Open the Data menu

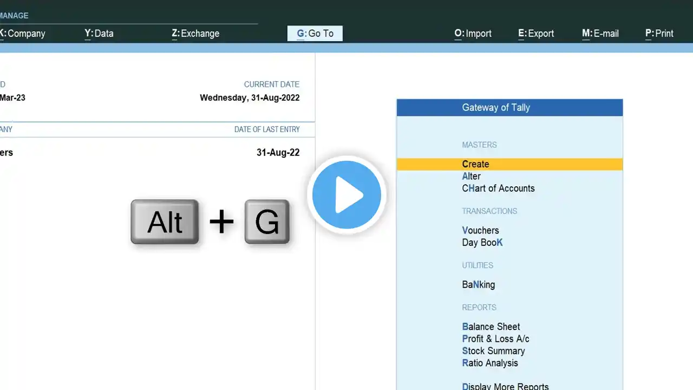point(99,34)
